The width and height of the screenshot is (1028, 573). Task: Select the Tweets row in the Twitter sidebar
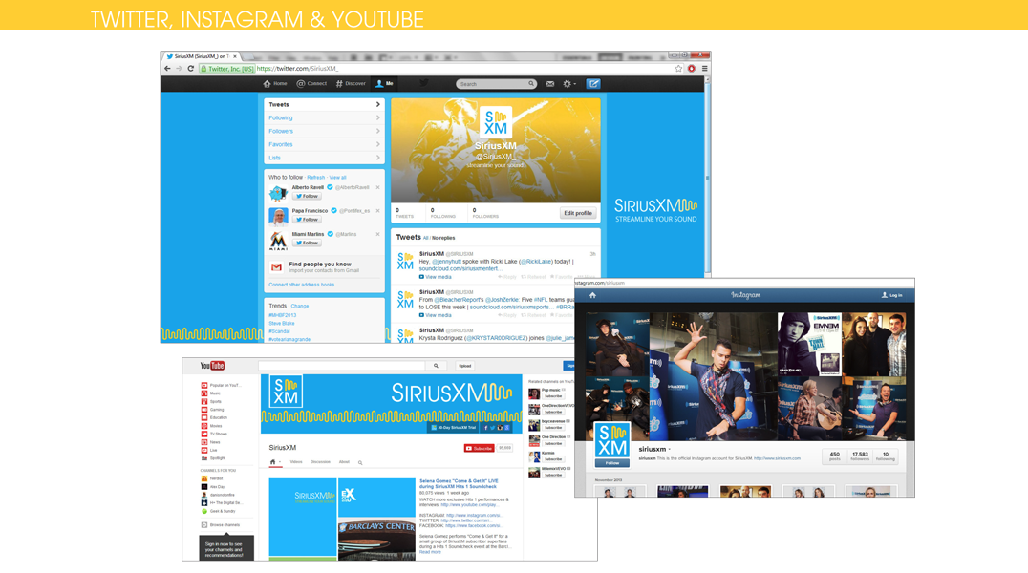[x=324, y=105]
